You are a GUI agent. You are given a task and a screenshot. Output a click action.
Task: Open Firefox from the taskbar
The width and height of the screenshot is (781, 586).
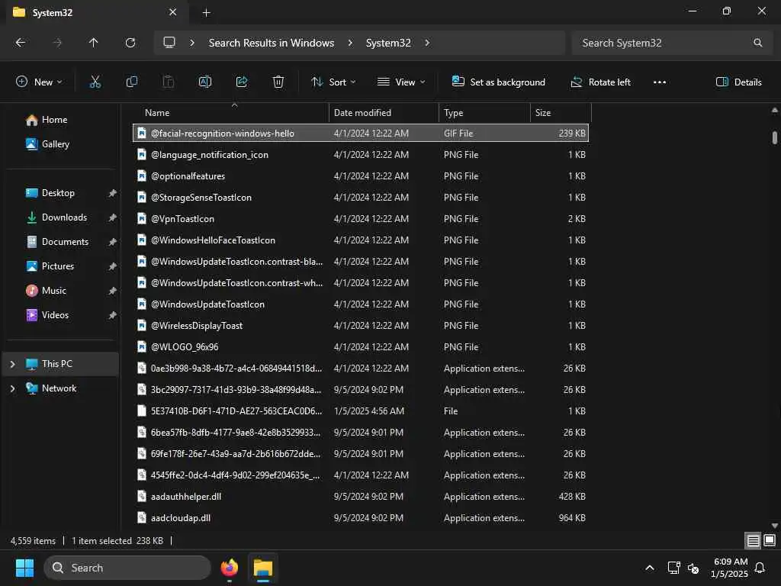click(x=229, y=568)
